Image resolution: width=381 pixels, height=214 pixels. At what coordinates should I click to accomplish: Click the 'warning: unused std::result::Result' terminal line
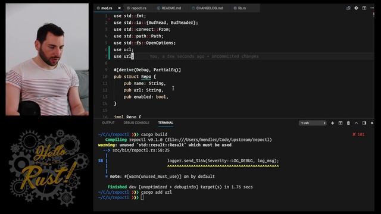coord(165,145)
